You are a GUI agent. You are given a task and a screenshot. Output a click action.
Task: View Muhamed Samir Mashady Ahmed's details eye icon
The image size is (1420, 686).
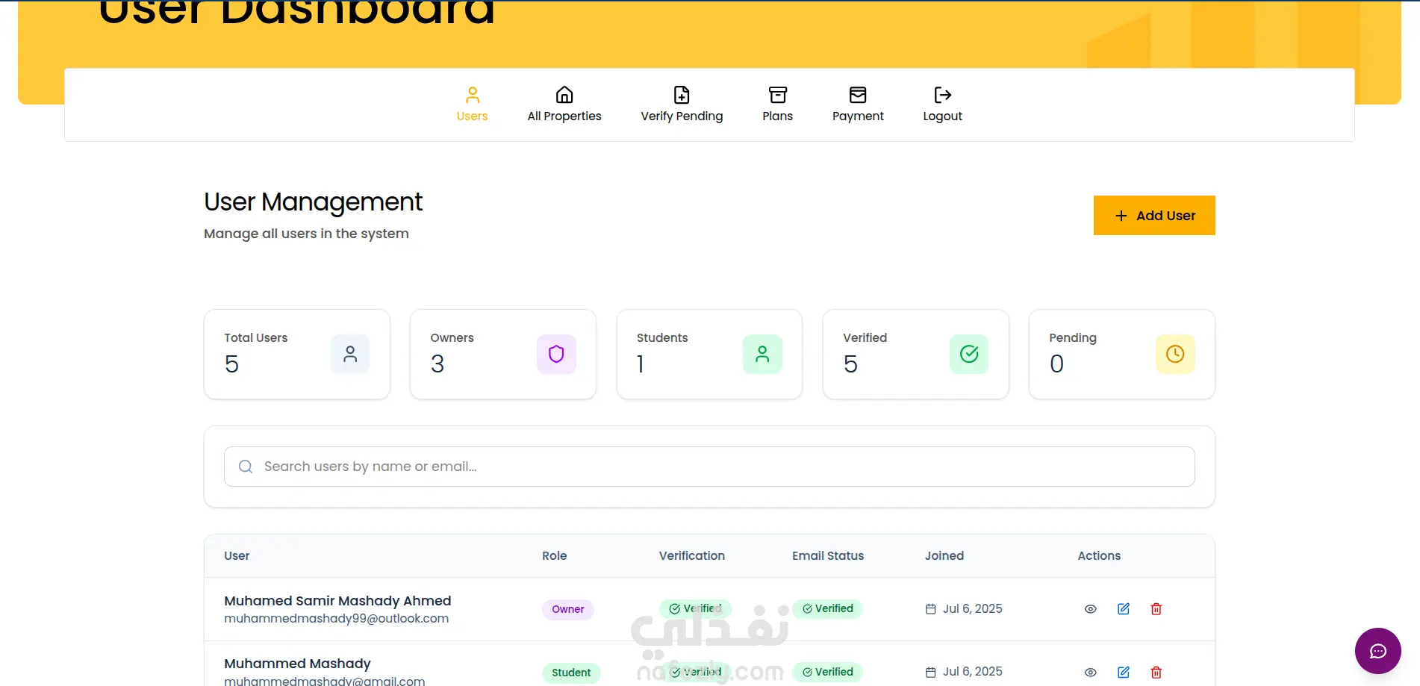[x=1090, y=609]
